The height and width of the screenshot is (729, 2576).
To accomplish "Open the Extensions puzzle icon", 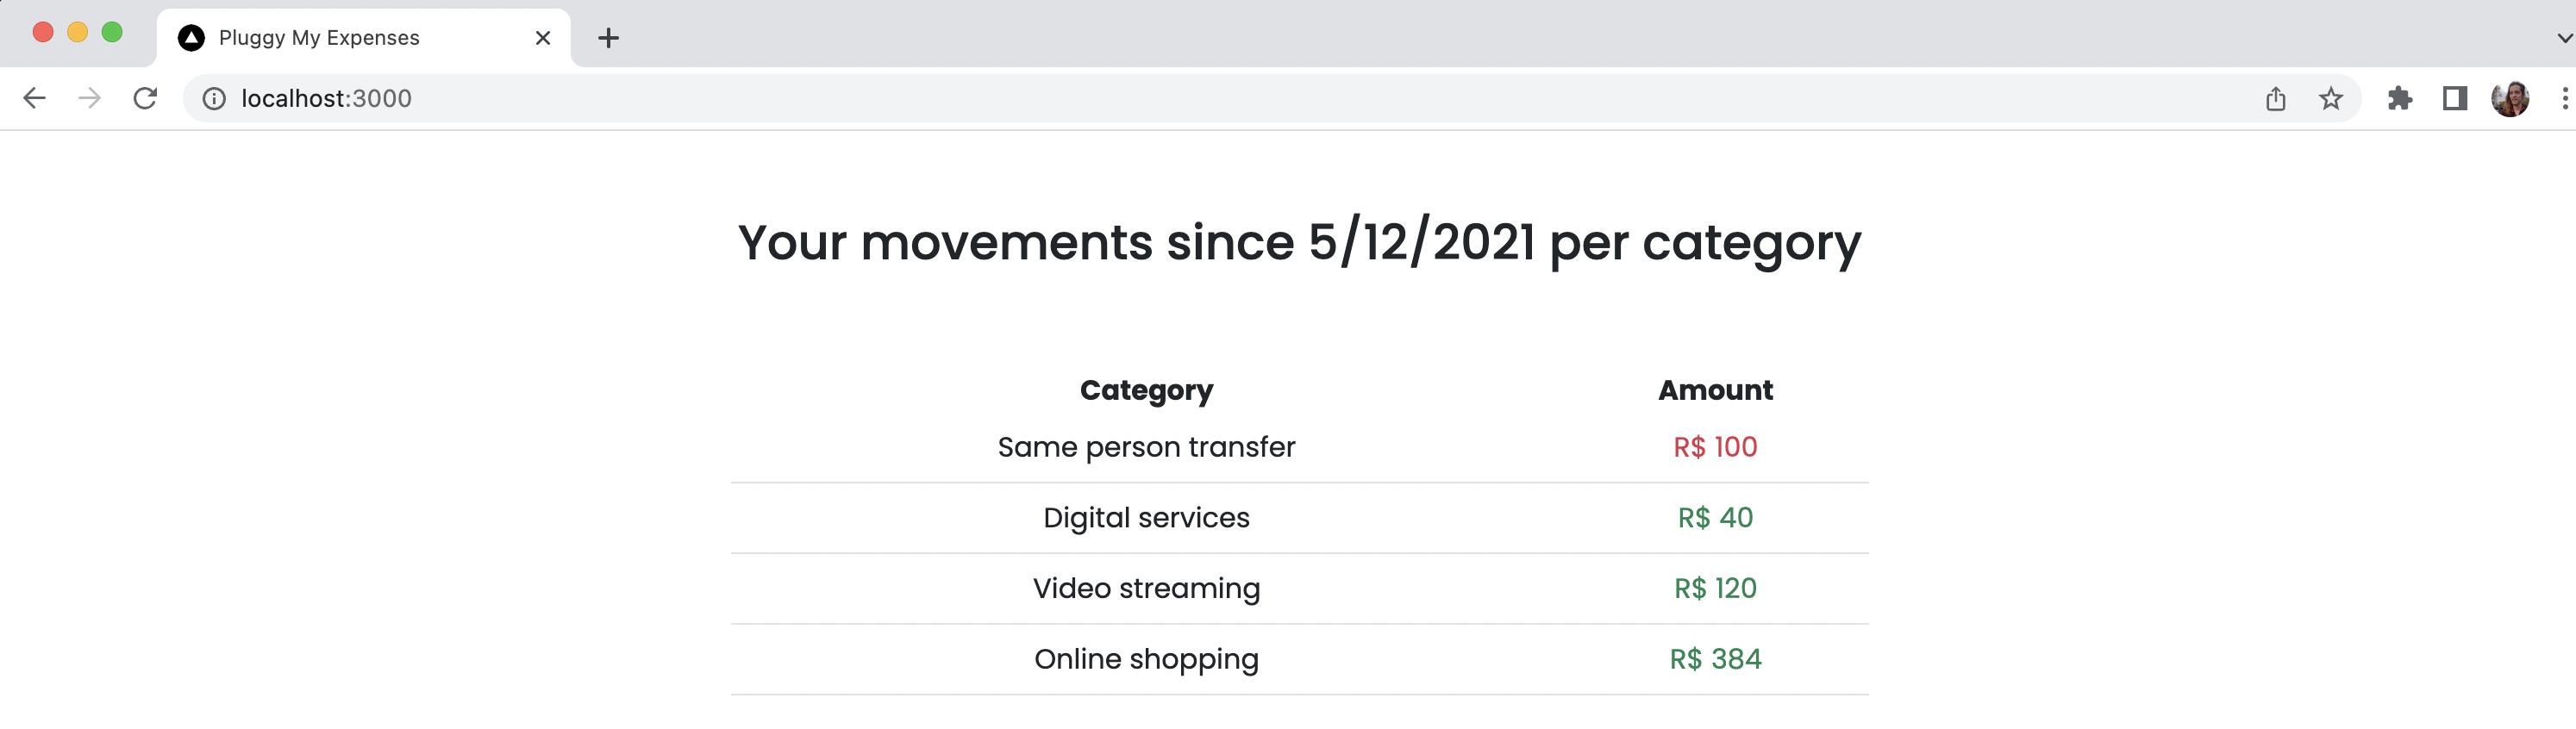I will (x=2399, y=98).
